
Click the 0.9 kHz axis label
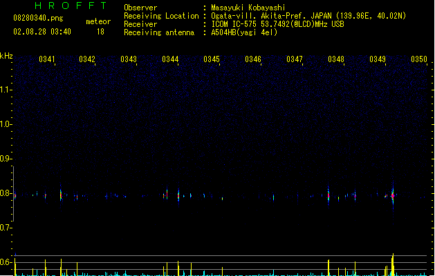pos(6,159)
